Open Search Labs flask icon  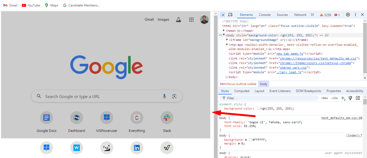179,19
